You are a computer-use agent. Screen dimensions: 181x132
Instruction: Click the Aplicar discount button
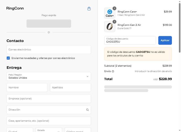(x=165, y=40)
